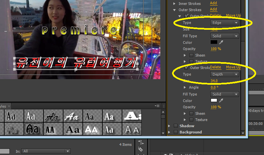
Task: Apply bottom-row white serif Aa shadow style
Action: 112,129
